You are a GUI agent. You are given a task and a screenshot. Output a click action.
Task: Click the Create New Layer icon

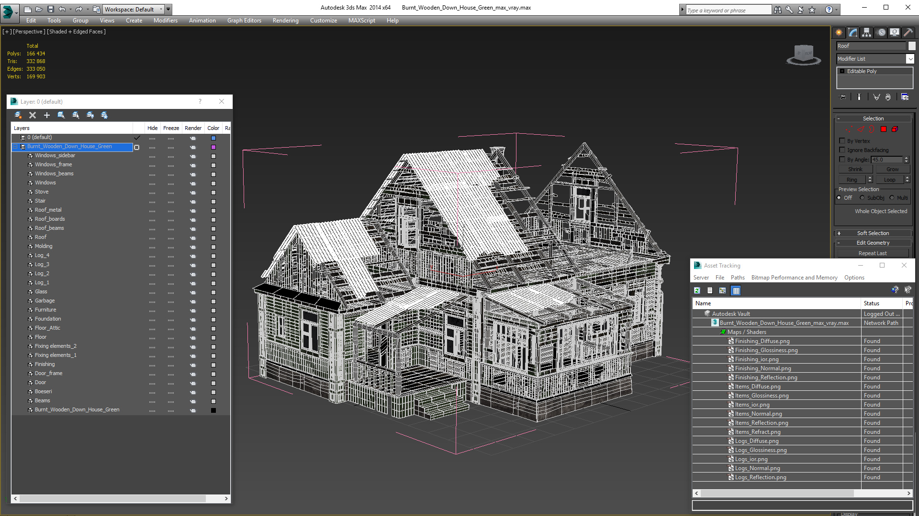pos(18,115)
